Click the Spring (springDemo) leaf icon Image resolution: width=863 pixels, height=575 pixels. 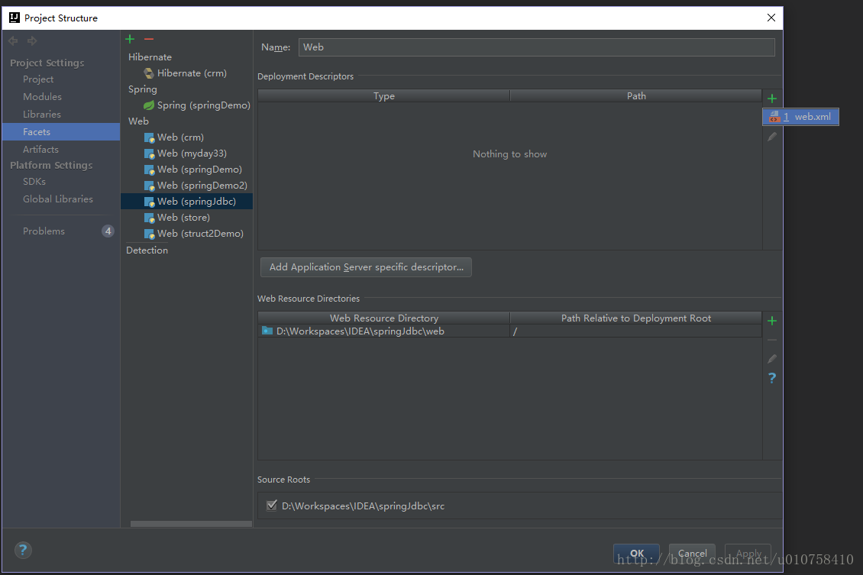point(149,105)
